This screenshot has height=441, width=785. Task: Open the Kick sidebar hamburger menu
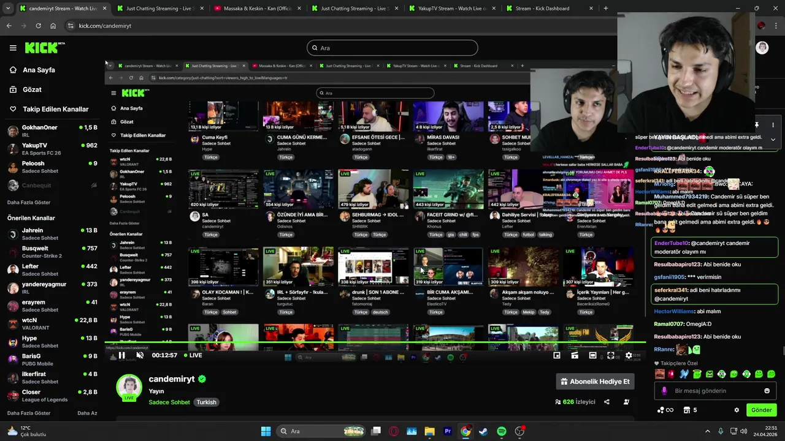pos(13,48)
